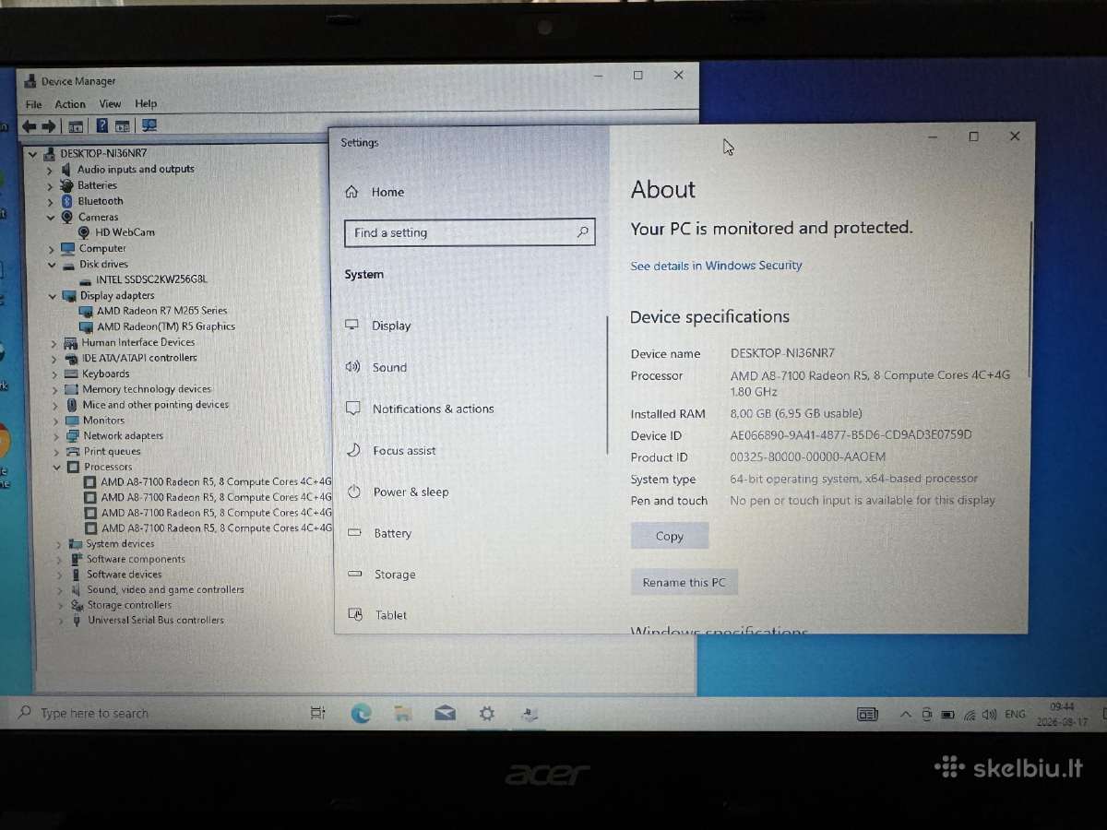
Task: Click the Action Pane toolbar icon
Action: [x=122, y=126]
